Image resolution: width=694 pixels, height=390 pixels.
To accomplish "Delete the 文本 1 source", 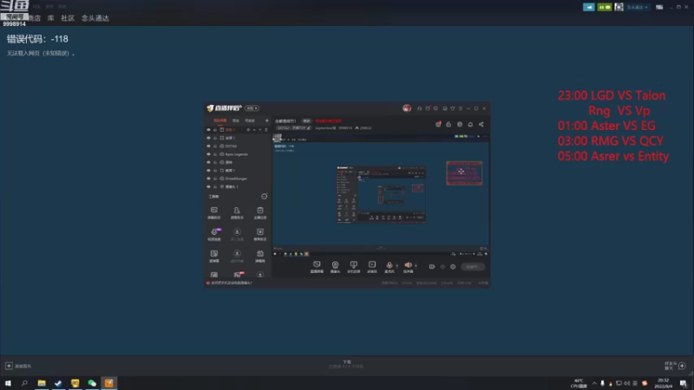I will click(266, 130).
